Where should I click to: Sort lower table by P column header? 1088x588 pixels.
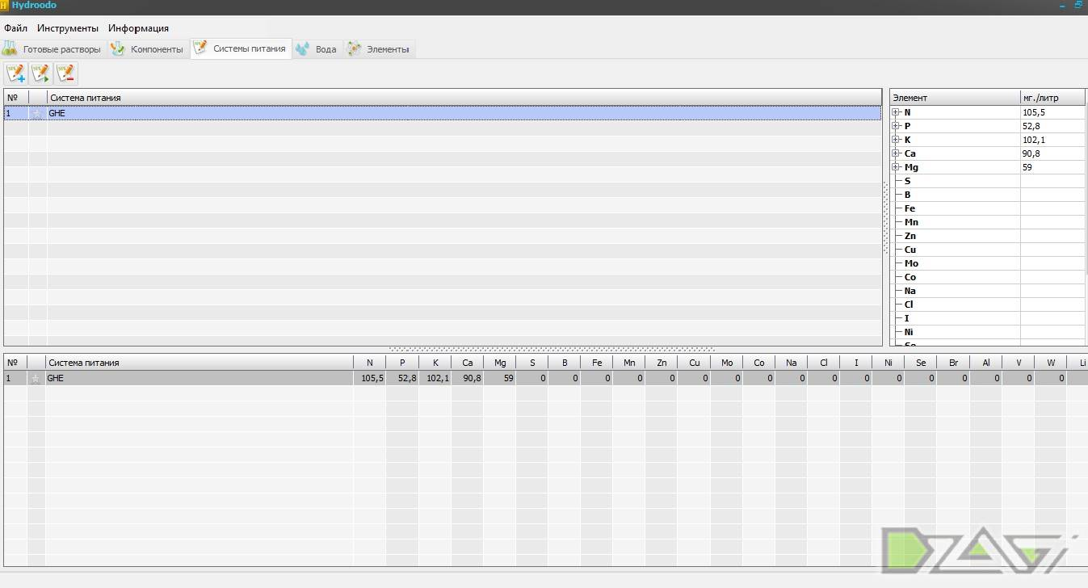(x=402, y=363)
